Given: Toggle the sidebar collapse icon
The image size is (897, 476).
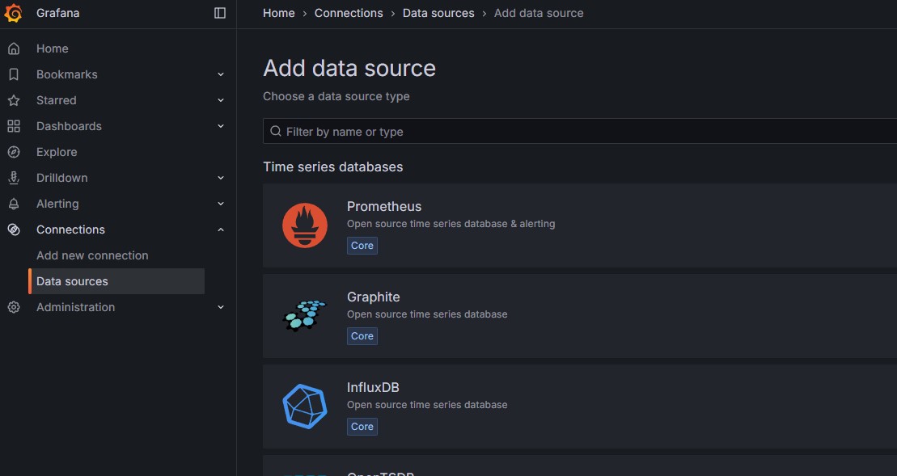Looking at the screenshot, I should pyautogui.click(x=219, y=12).
